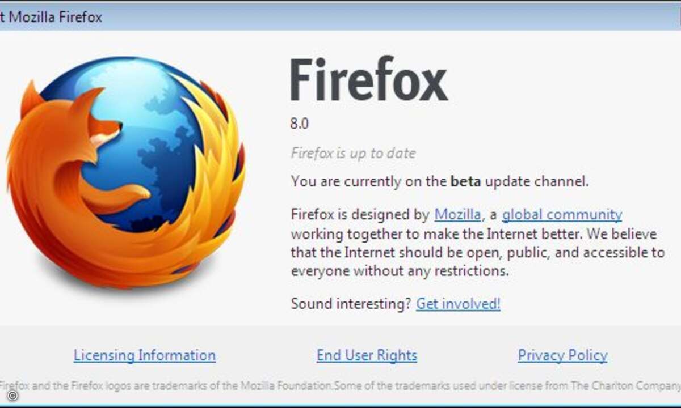The image size is (681, 408).
Task: Follow the global community link
Action: [562, 214]
